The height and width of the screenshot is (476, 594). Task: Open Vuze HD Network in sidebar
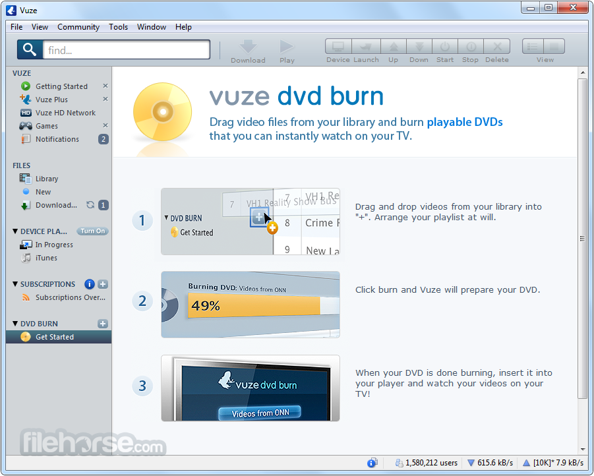(x=65, y=113)
